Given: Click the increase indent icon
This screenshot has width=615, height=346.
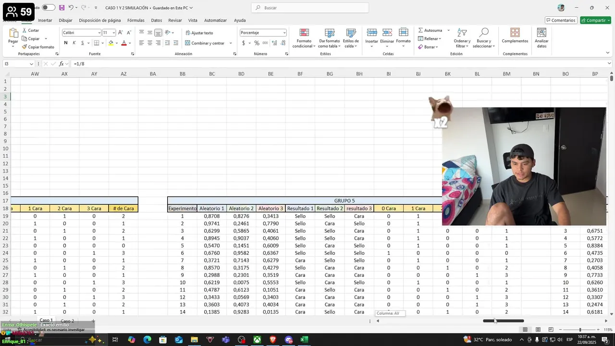Looking at the screenshot, I should coord(175,43).
